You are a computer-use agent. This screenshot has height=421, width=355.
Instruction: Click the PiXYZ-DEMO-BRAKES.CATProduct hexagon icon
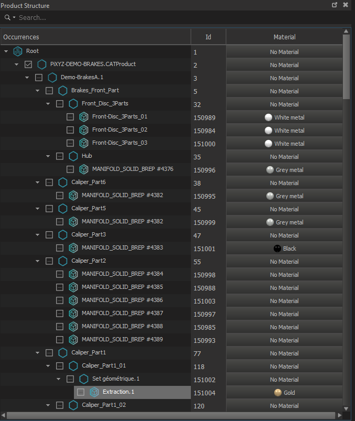click(x=41, y=64)
